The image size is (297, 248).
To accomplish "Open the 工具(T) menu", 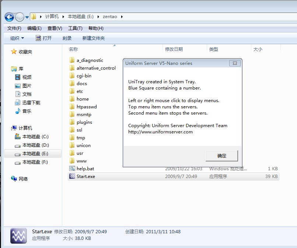I will 75,28.
